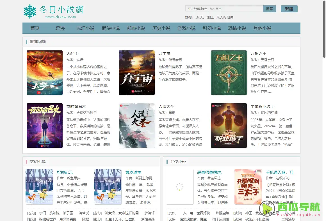Open the 足迹 navigation item

(60, 28)
